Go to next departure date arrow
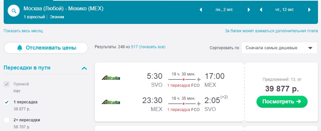The width and height of the screenshot is (321, 131). (249, 10)
